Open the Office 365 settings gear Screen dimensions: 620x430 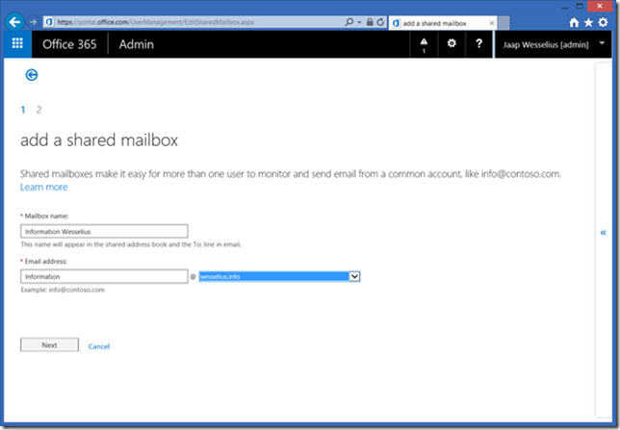[x=452, y=43]
